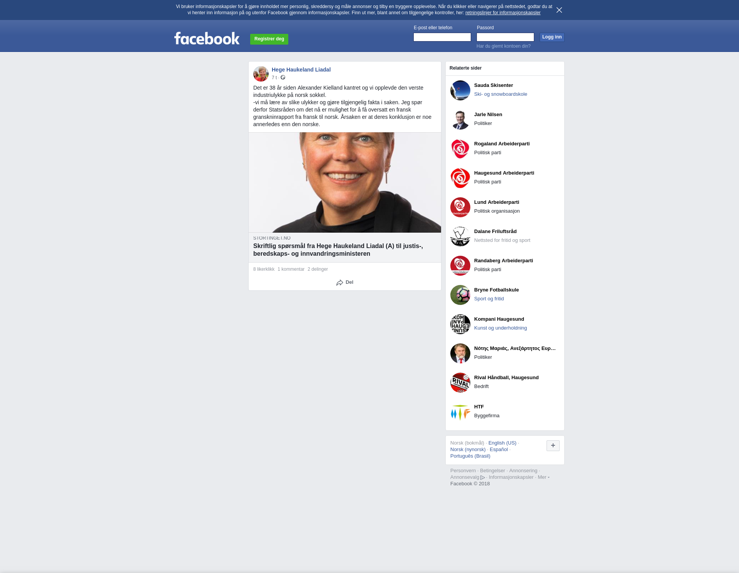Screen dimensions: 739x573
Task: Open the Rival Håndball logo
Action: 460,383
